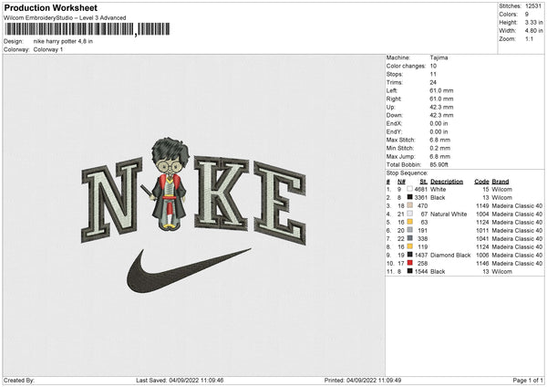
Task: Choose the gray swatch with code 1011
Action: point(410,230)
